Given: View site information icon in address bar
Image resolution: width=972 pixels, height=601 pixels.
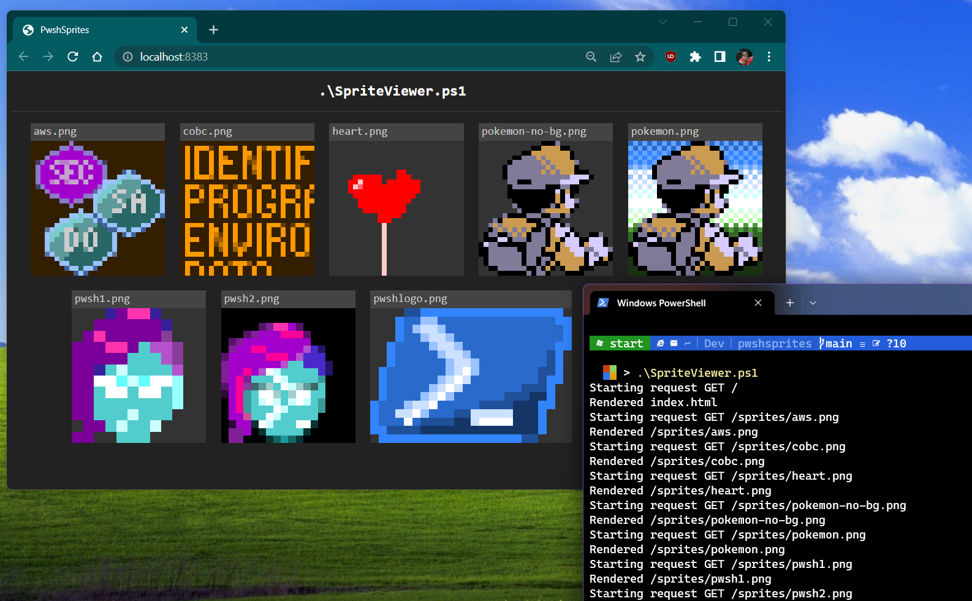Looking at the screenshot, I should [127, 56].
